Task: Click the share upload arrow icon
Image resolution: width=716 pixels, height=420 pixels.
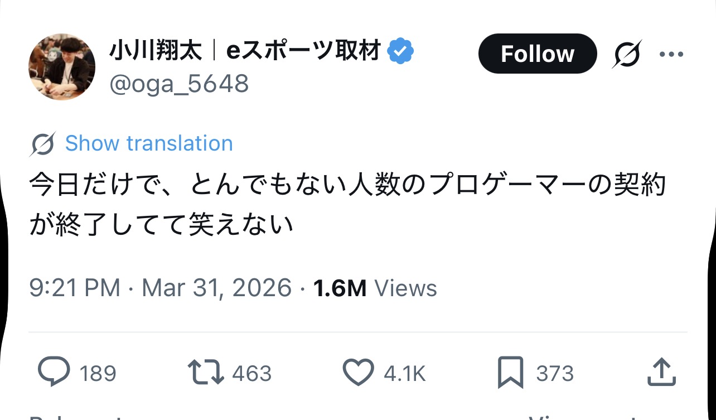Action: (x=661, y=373)
